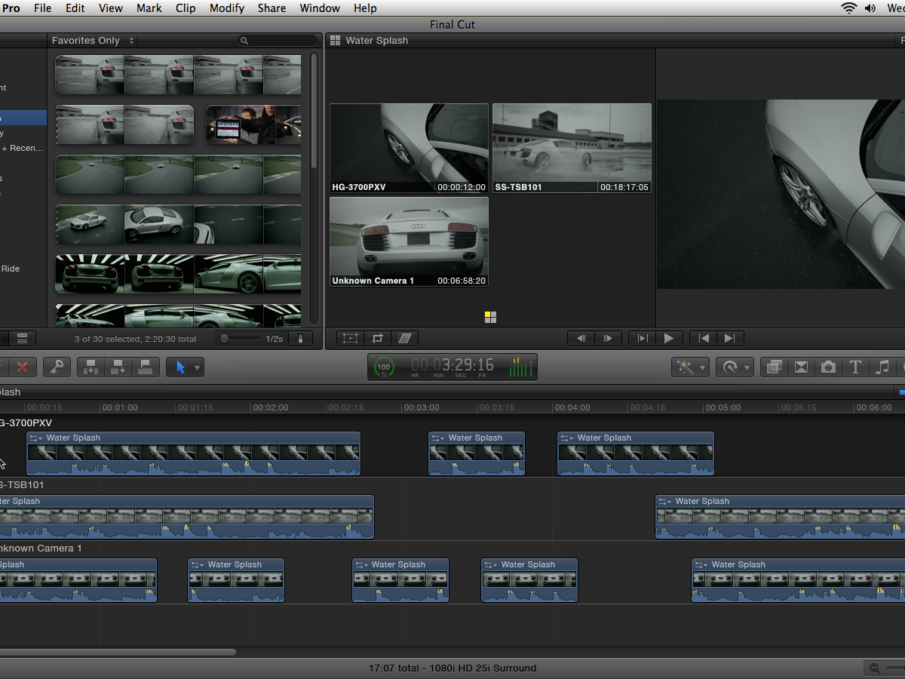Image resolution: width=905 pixels, height=679 pixels.
Task: Open the Titles browser T icon
Action: (855, 367)
